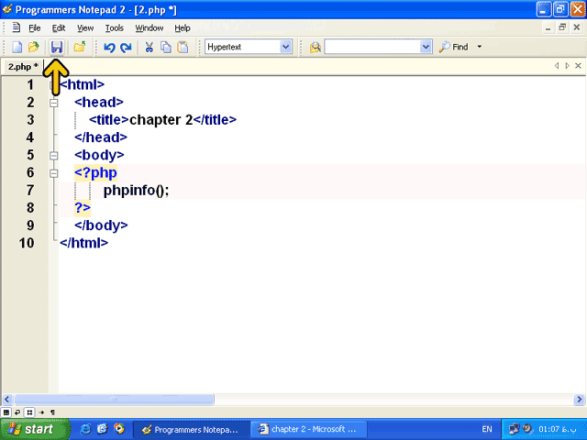The width and height of the screenshot is (587, 440).
Task: Click the Find button
Action: 454,47
